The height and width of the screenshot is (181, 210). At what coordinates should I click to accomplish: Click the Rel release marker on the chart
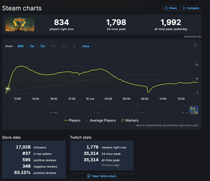tap(8, 89)
